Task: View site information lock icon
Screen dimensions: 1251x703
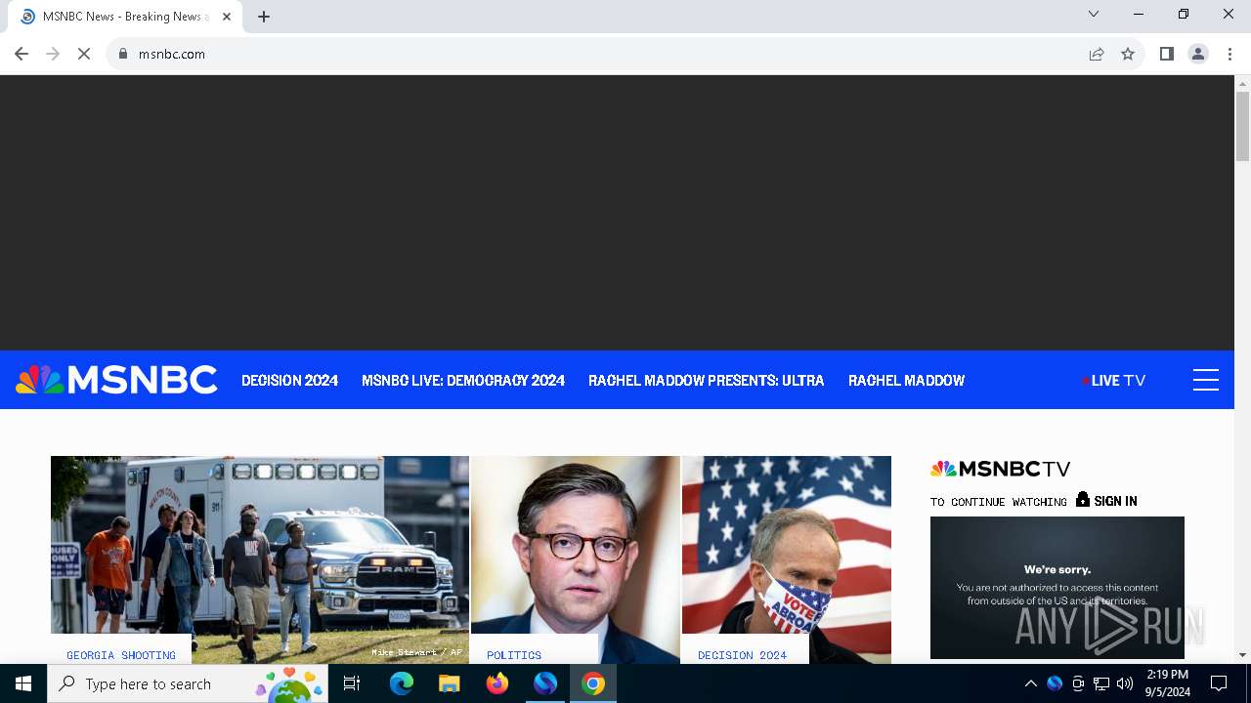Action: pyautogui.click(x=123, y=54)
